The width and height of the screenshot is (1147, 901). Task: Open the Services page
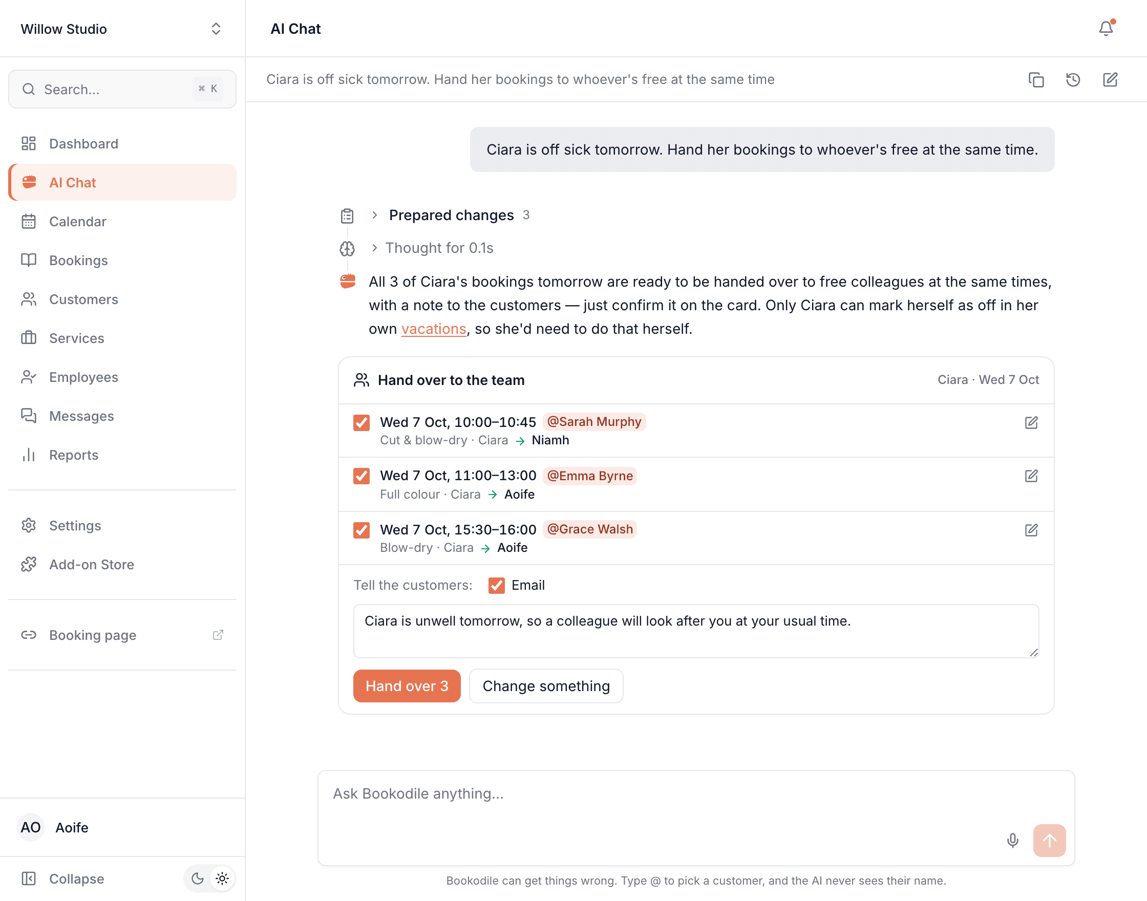(122, 337)
